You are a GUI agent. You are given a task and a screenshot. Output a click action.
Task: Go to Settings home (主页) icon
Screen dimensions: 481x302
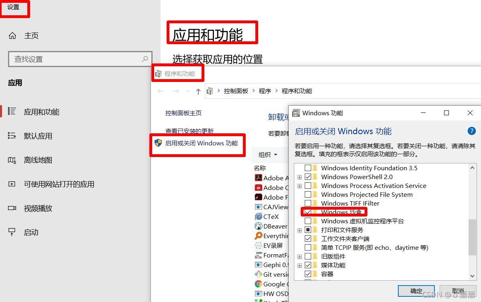tap(12, 36)
